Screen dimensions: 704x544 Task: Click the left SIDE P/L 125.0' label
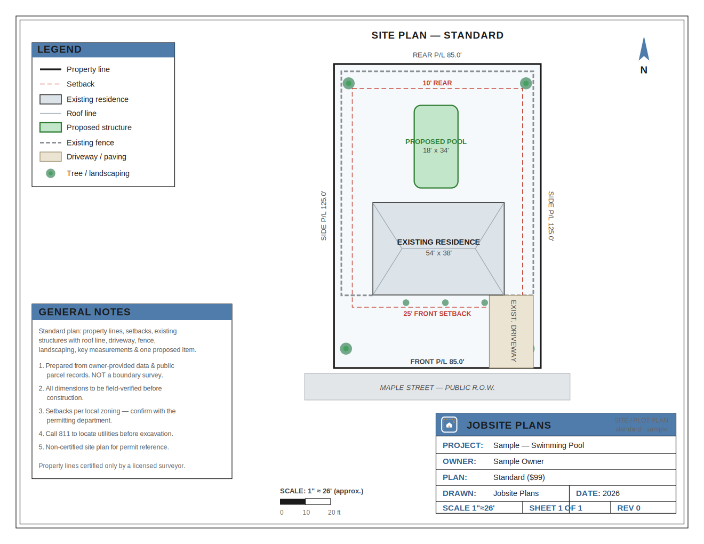tap(324, 216)
